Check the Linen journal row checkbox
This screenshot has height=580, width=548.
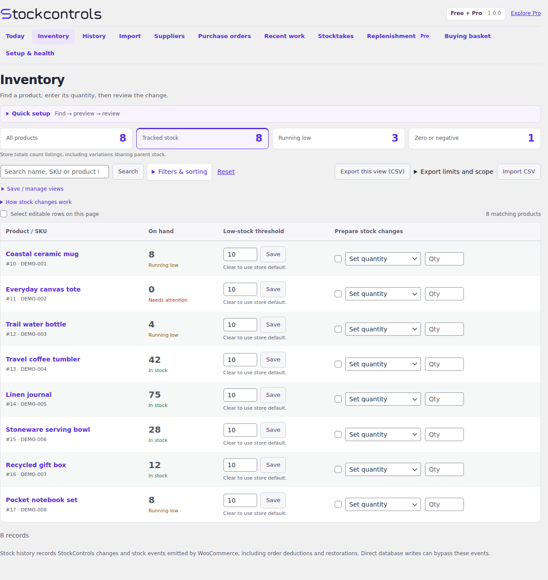tap(338, 399)
